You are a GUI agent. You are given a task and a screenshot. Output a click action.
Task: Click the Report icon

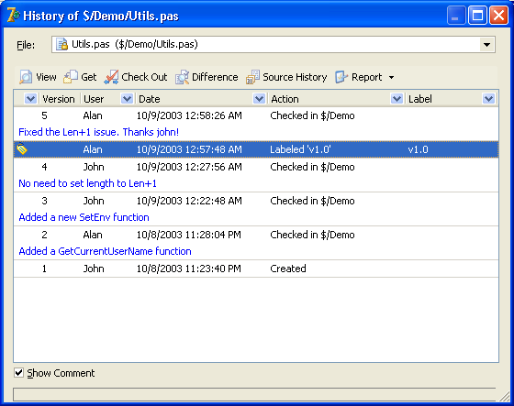coord(341,77)
